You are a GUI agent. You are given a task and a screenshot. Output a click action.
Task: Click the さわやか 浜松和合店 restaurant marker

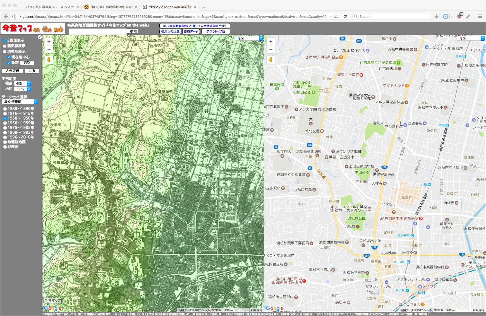[341, 57]
